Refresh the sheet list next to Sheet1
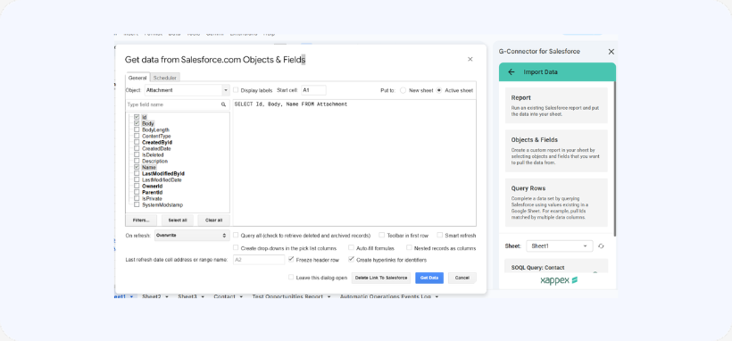Image resolution: width=732 pixels, height=341 pixels. coord(602,246)
